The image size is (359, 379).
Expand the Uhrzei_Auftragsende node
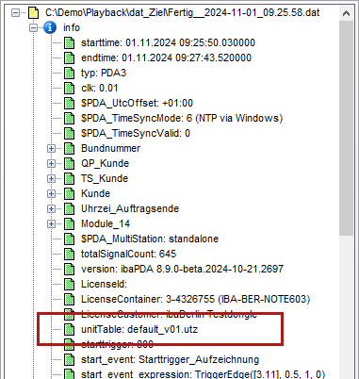[51, 208]
